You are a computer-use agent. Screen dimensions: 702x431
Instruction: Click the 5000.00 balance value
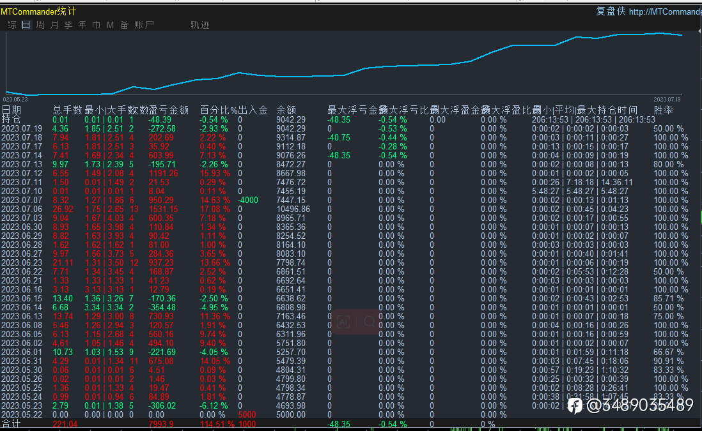(290, 415)
